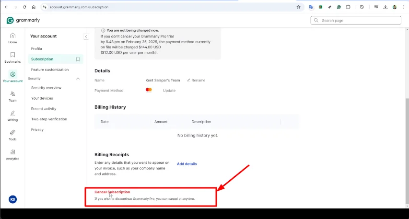
Task: Click the bookmark icon beside Subscription
Action: point(78,59)
